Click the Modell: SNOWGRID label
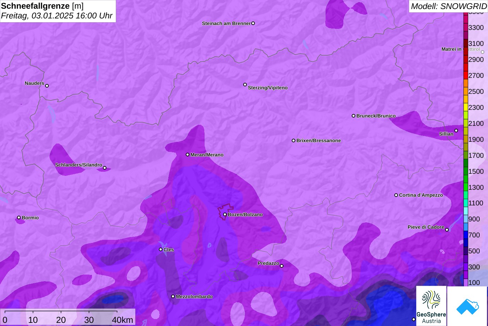488x326 pixels. [x=449, y=6]
